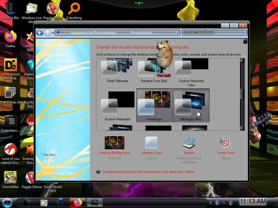The height and width of the screenshot is (208, 278).
Task: Click the theme list scrollbar thumb
Action: click(x=242, y=94)
